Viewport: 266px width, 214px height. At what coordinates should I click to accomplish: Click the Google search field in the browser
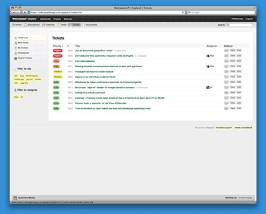tap(221, 12)
